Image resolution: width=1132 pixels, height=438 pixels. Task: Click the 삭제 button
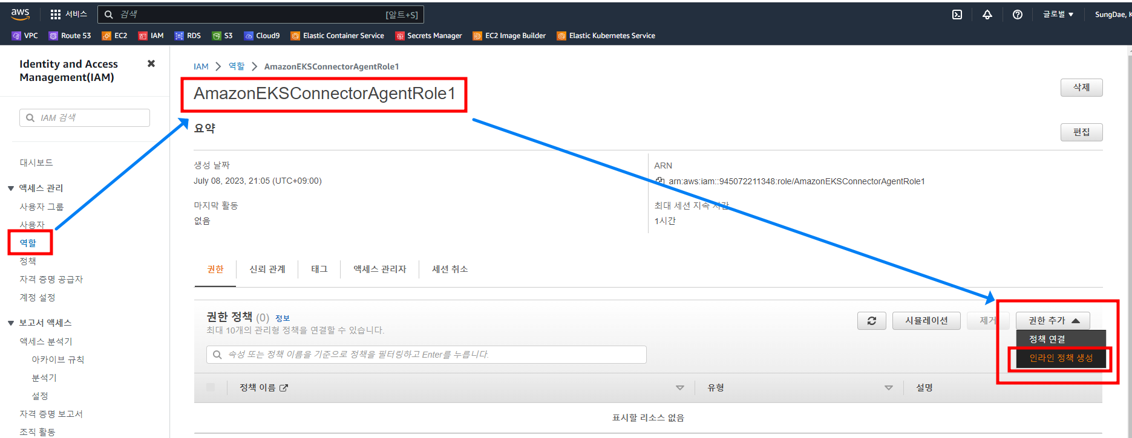click(1081, 88)
